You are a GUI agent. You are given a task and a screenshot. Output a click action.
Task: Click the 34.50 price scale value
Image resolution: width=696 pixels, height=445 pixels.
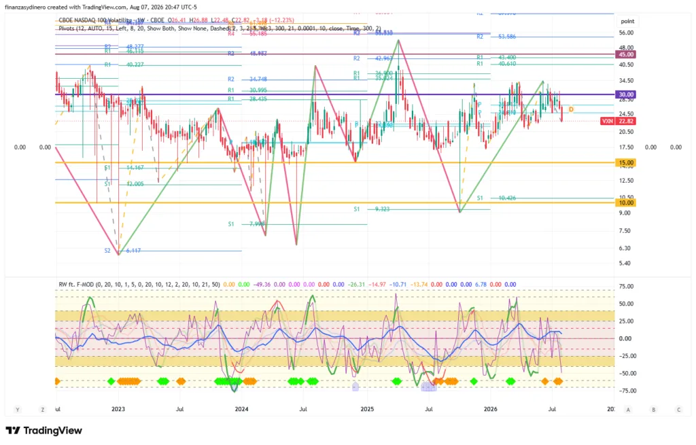pos(626,81)
